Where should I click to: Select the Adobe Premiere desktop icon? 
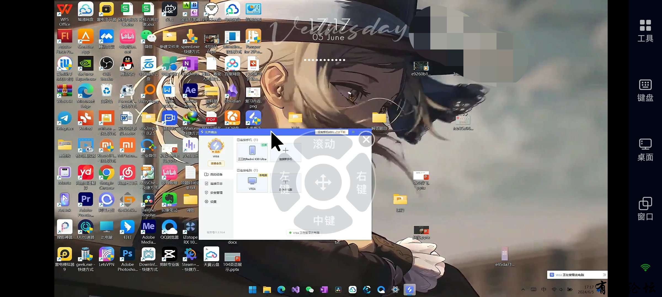pos(86,205)
